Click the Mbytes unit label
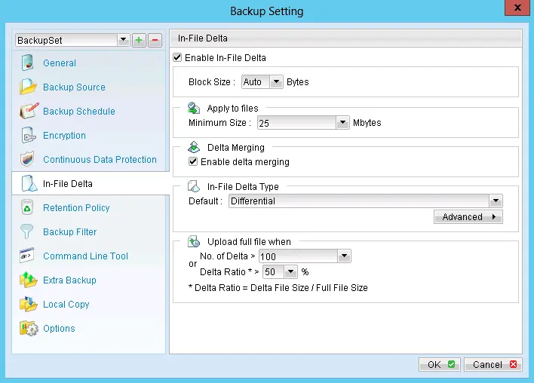Image resolution: width=534 pixels, height=383 pixels. [x=367, y=123]
